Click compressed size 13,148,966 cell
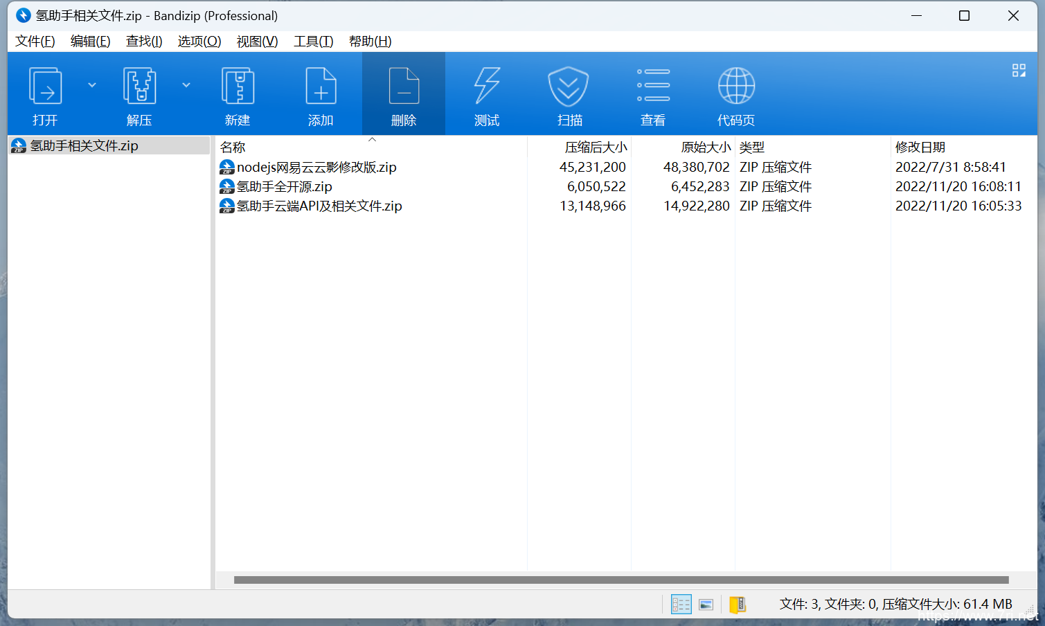Screen dimensions: 1045x626 click(593, 206)
